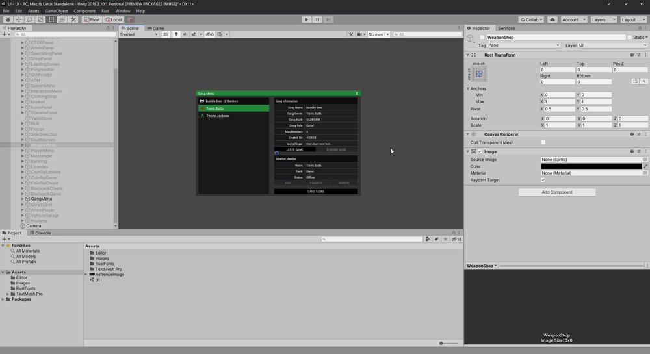Screen dimensions: 650x354
Task: Open scene component editor tools
Action: [351, 34]
